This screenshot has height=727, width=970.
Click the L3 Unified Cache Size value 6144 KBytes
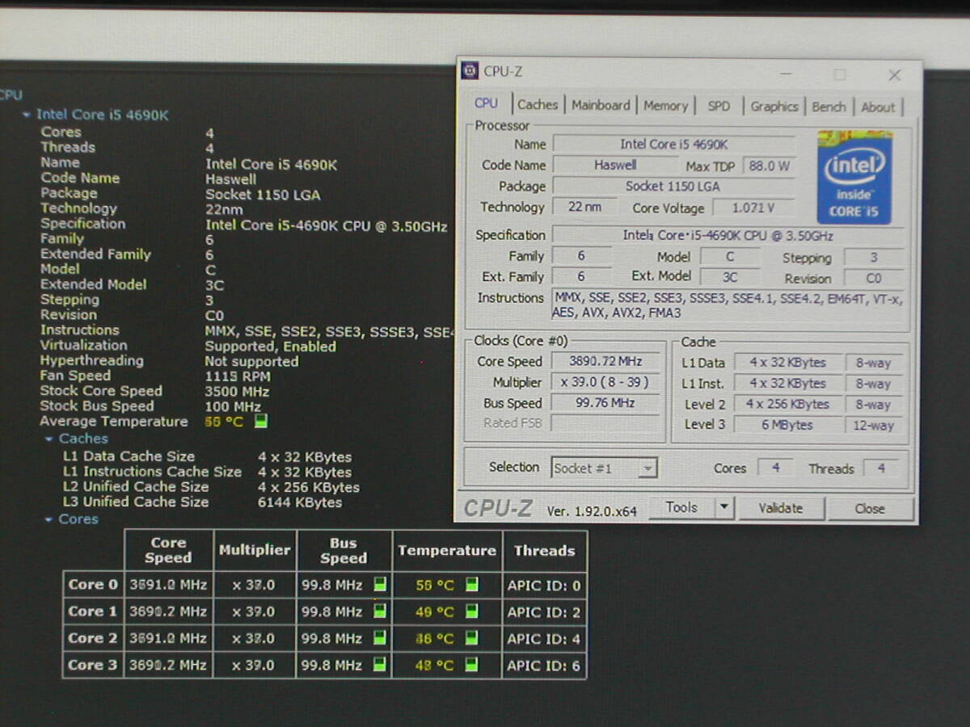300,502
